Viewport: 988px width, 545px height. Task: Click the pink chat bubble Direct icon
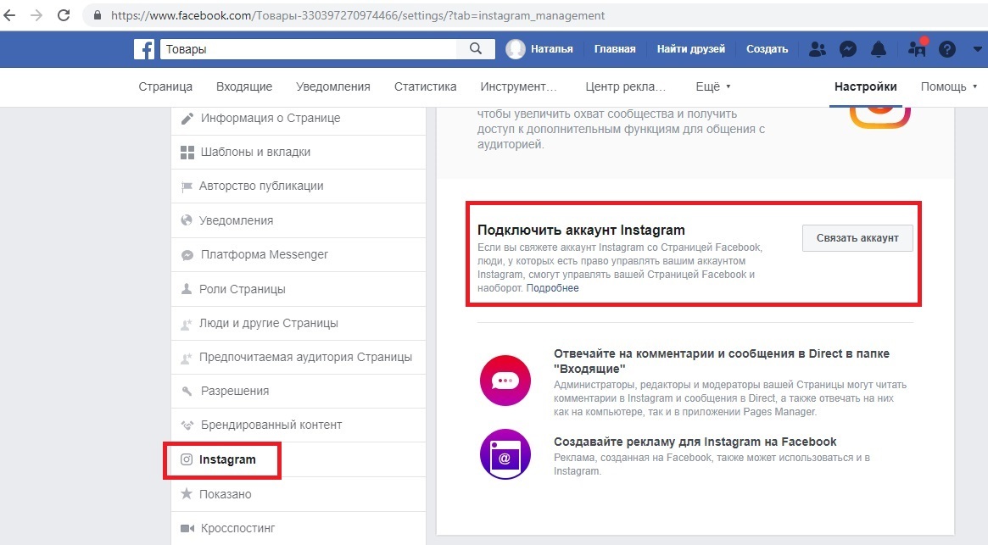pyautogui.click(x=505, y=380)
